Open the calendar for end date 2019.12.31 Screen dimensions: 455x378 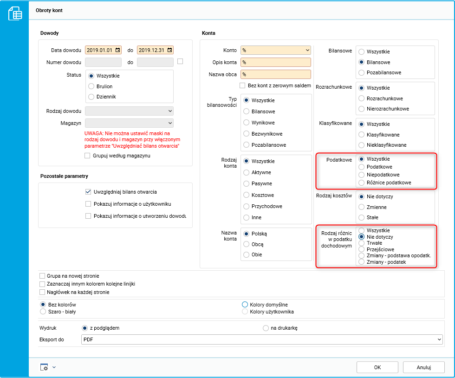pyautogui.click(x=170, y=50)
